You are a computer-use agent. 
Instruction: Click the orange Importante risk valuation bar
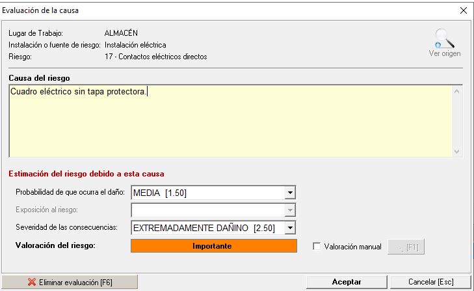[214, 245]
